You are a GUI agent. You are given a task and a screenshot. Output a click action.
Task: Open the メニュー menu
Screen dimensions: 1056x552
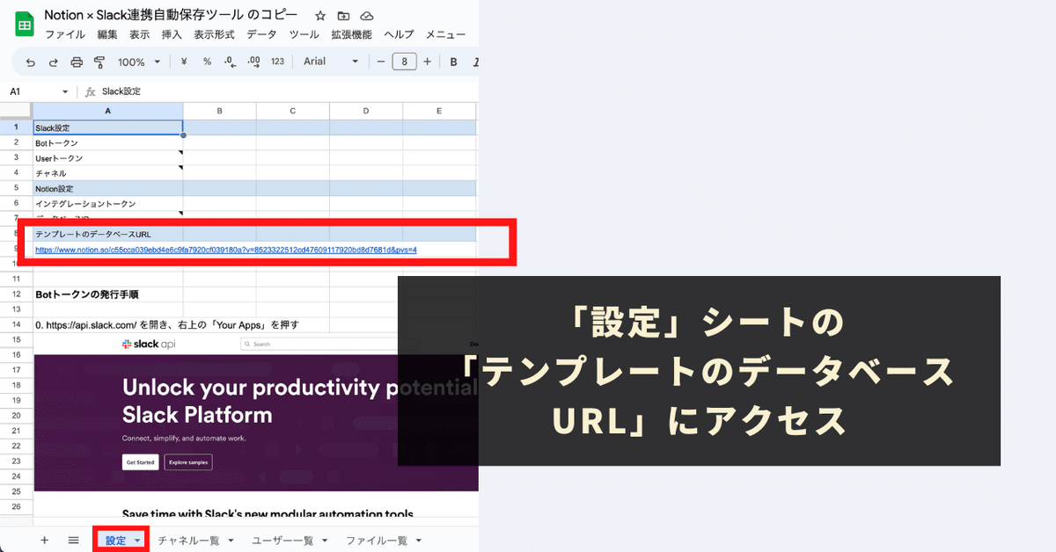click(x=446, y=34)
